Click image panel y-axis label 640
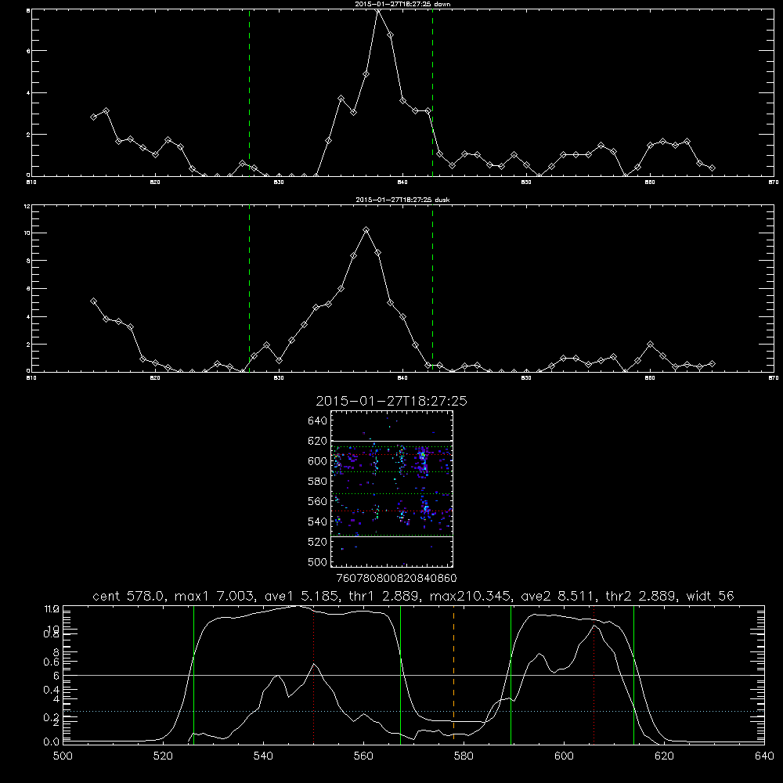The width and height of the screenshot is (783, 783). [x=317, y=421]
